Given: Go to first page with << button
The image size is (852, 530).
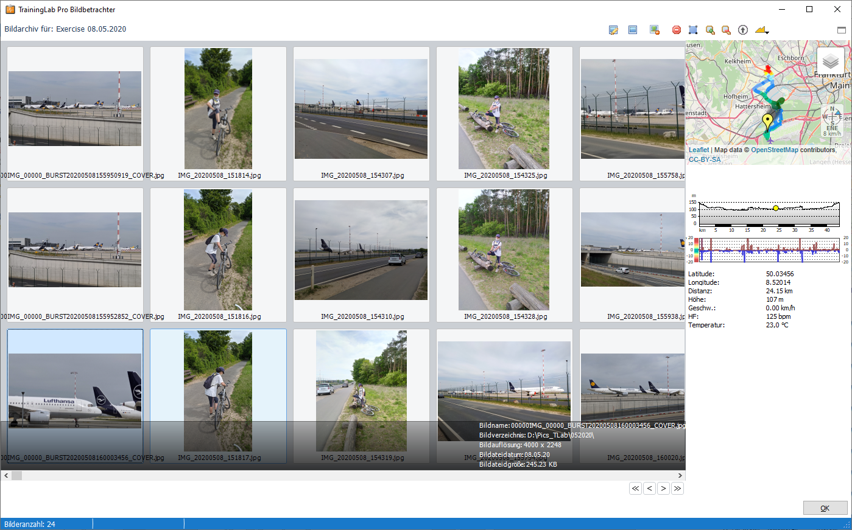Looking at the screenshot, I should (636, 488).
